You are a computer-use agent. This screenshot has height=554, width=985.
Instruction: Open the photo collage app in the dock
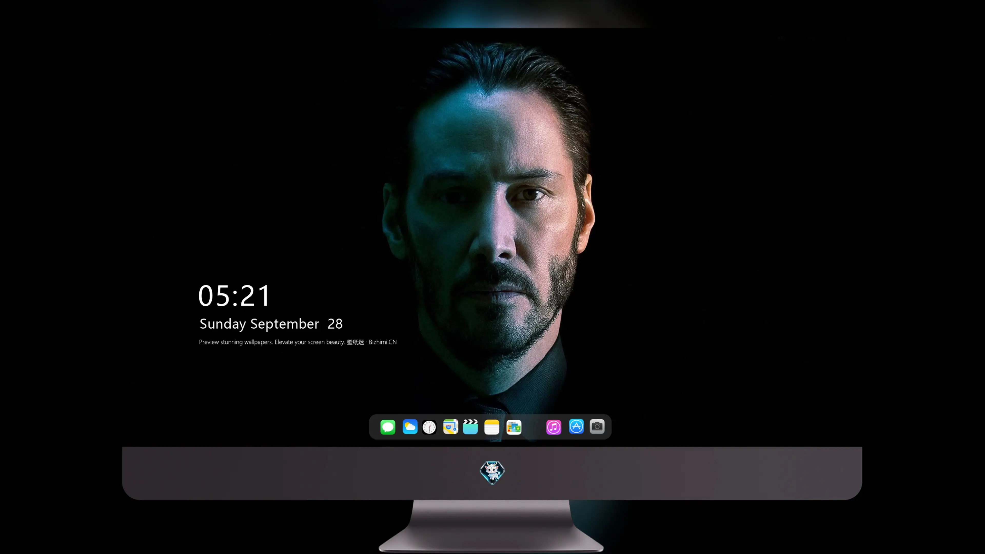coord(514,427)
